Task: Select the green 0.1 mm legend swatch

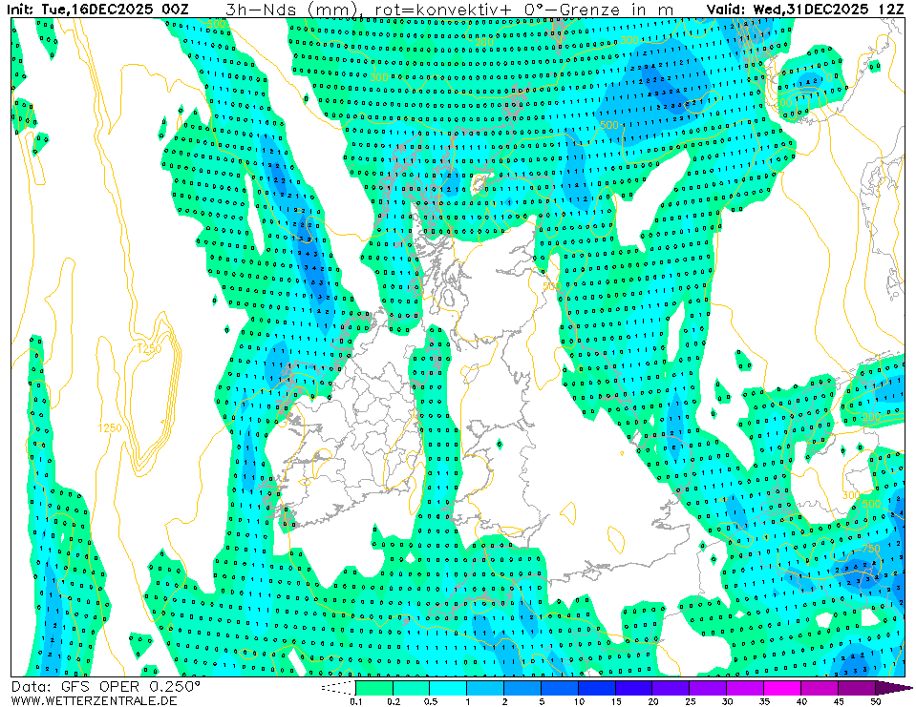Action: pyautogui.click(x=373, y=687)
